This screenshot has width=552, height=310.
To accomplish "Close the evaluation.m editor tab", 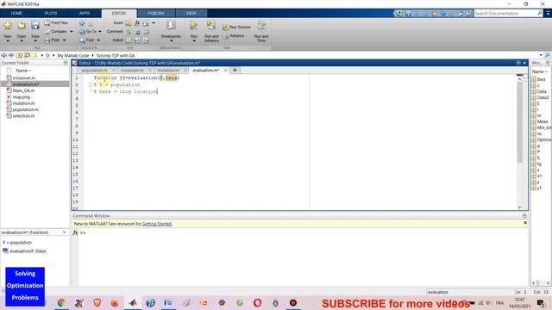I will point(225,71).
